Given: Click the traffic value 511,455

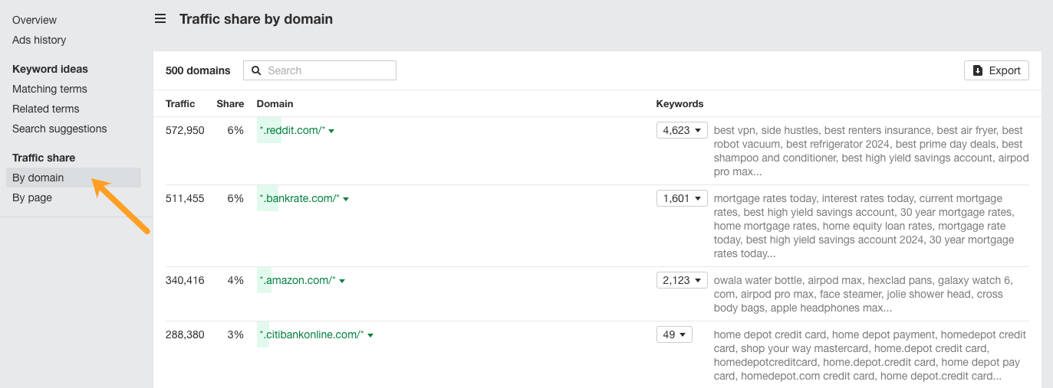Looking at the screenshot, I should [185, 198].
